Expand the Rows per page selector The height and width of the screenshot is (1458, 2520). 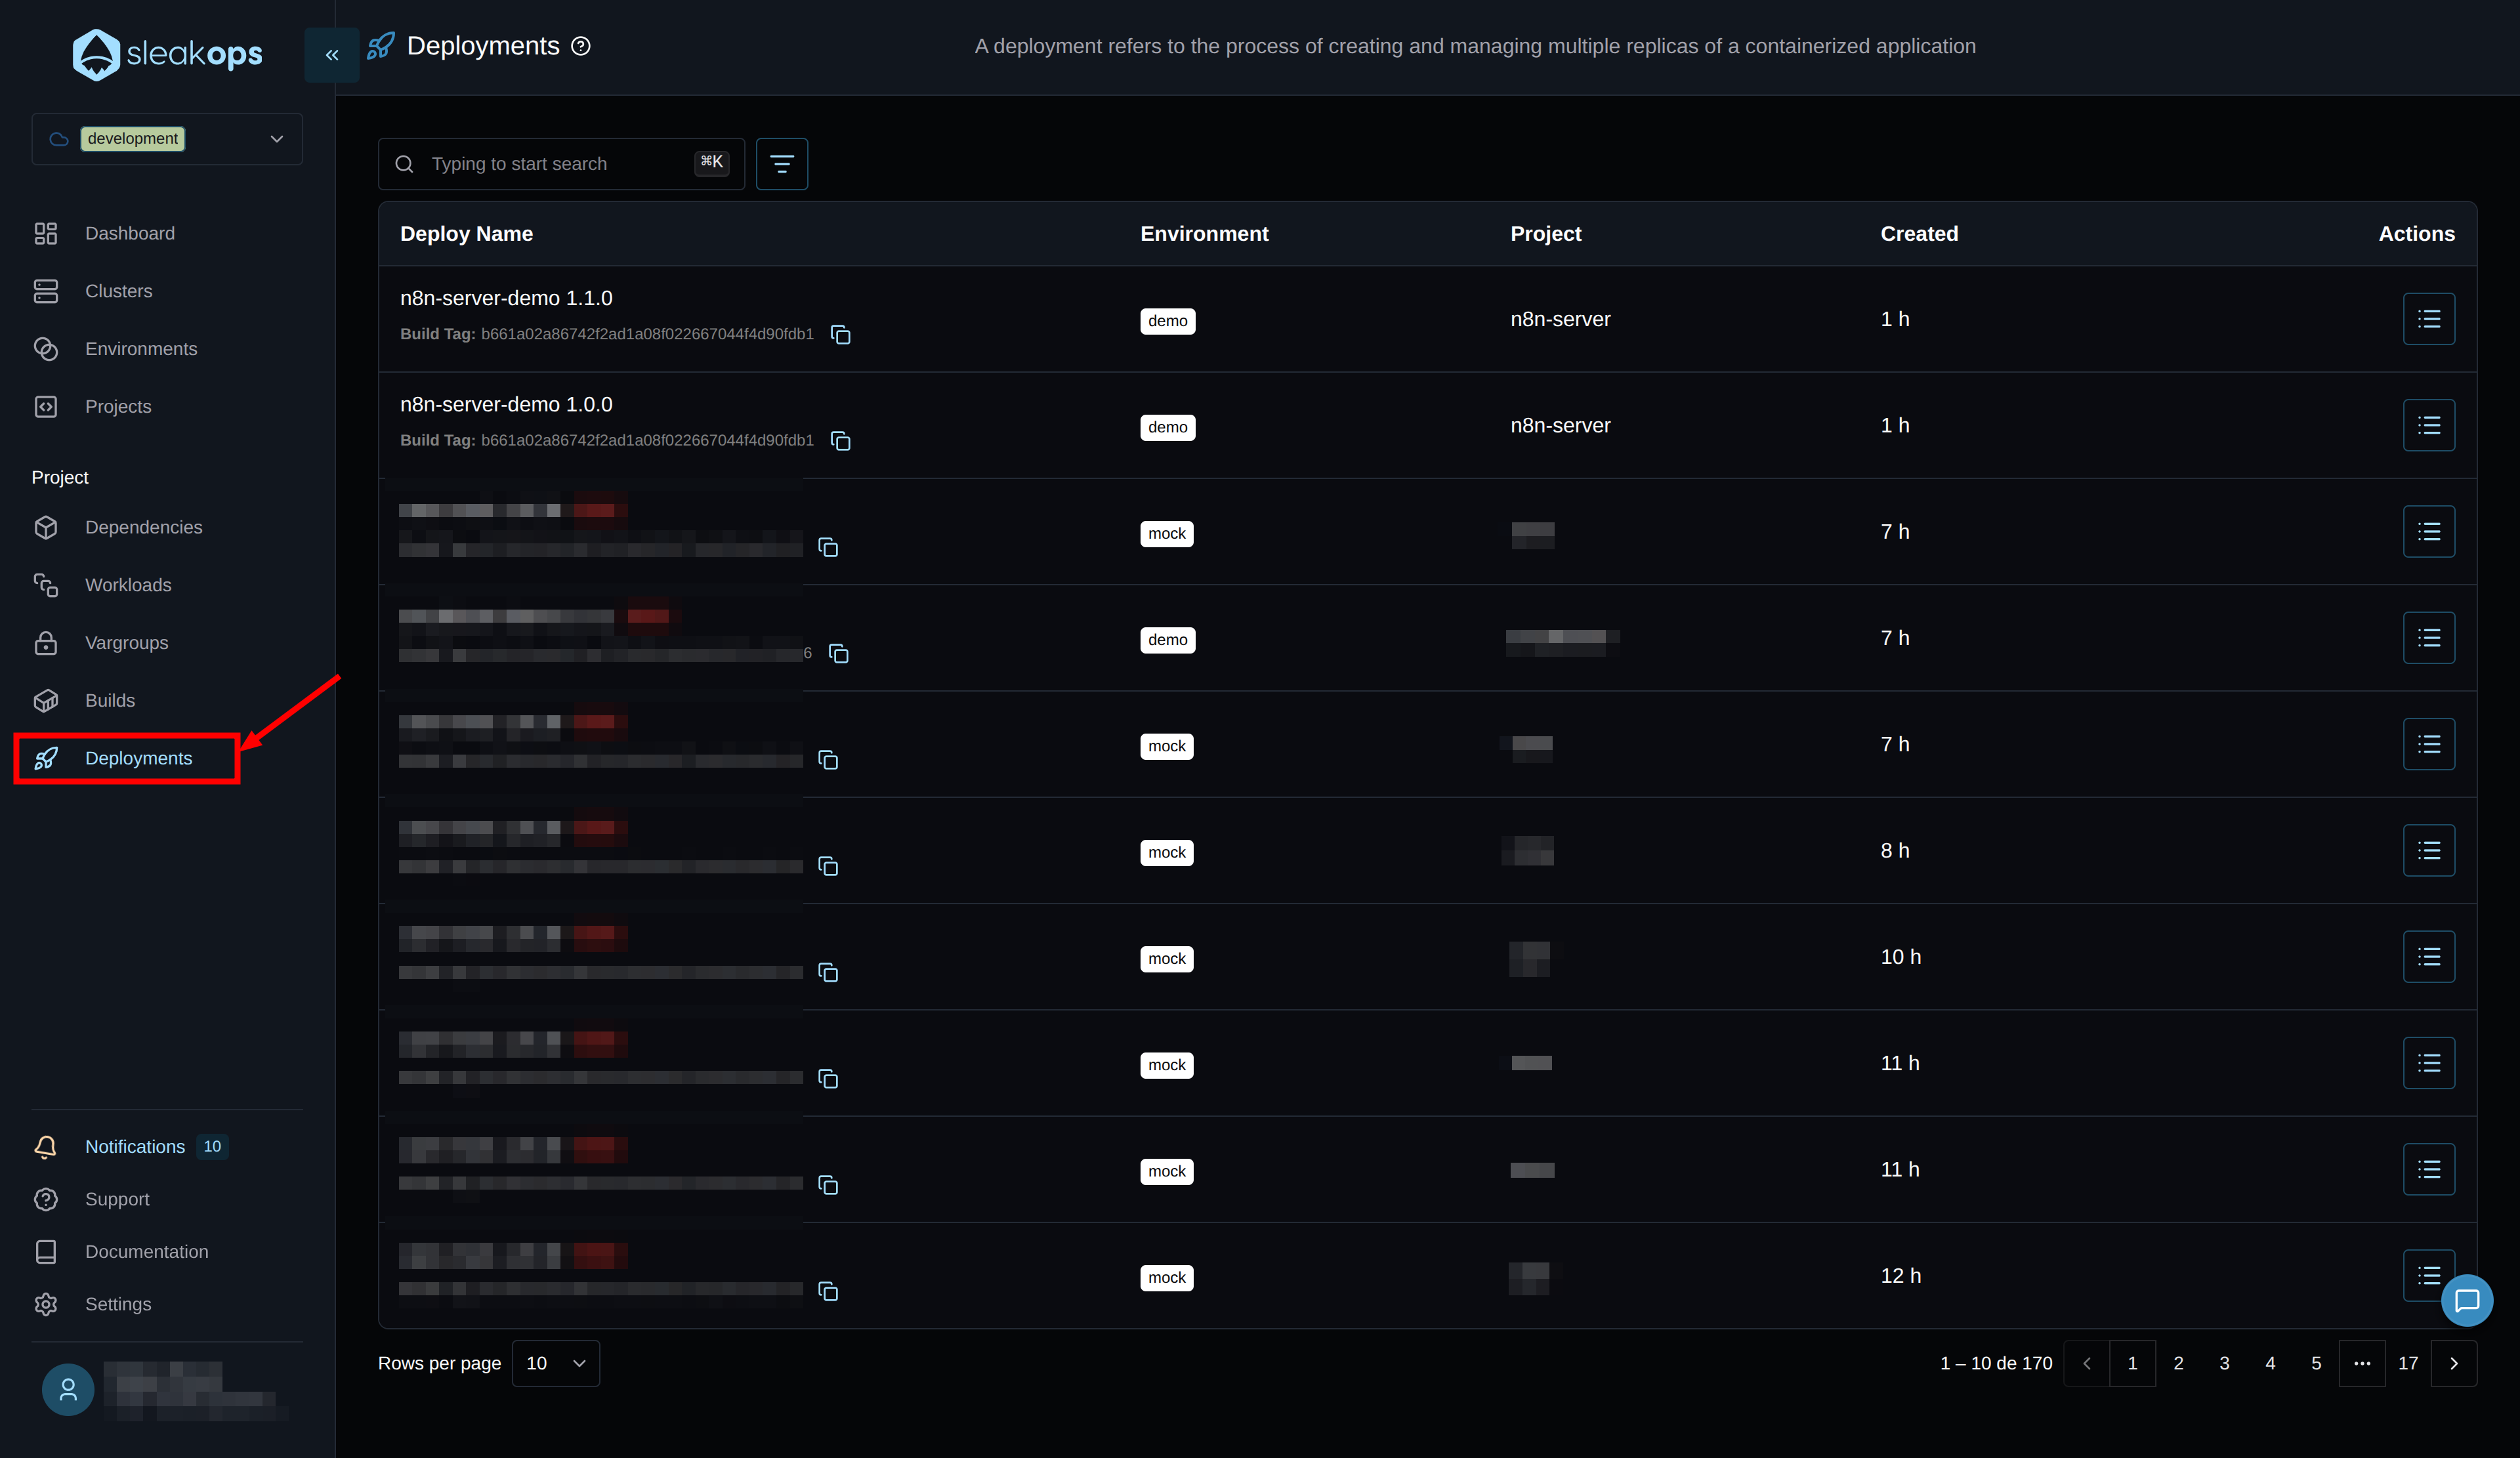pos(554,1363)
